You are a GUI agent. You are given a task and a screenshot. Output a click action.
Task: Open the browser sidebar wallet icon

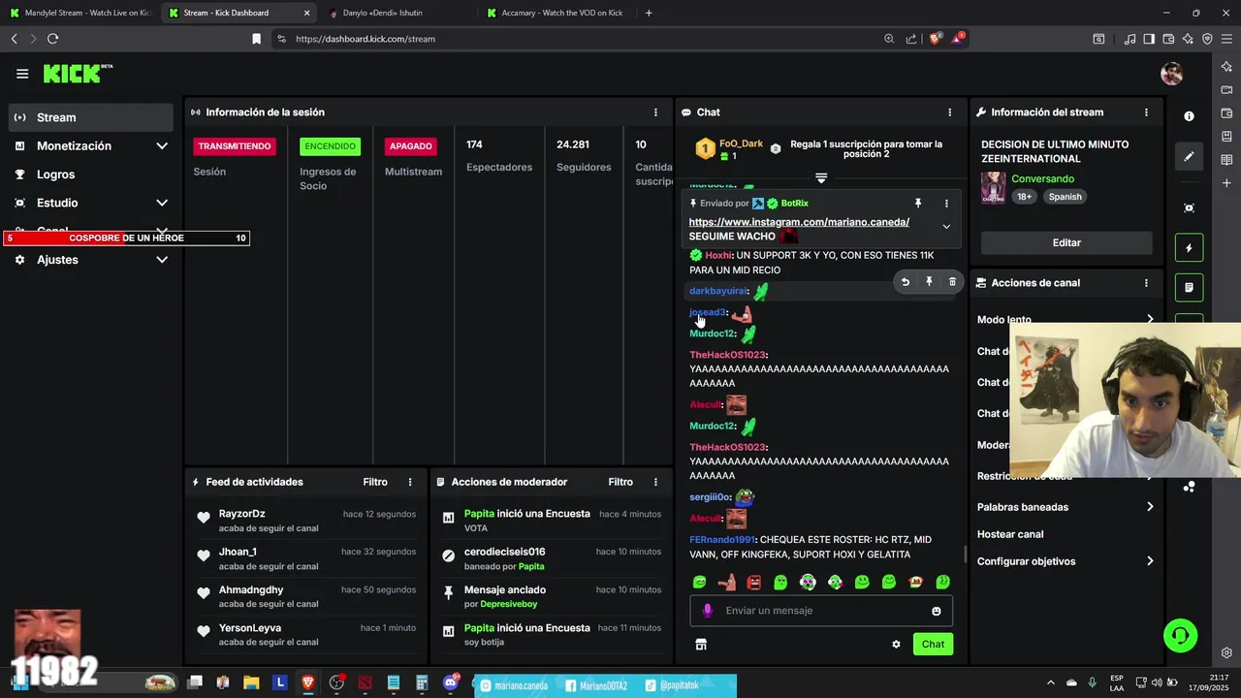[1226, 111]
